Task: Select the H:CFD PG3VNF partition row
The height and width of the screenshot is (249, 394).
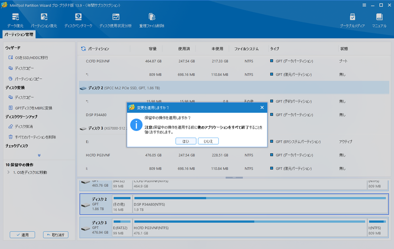Action: pyautogui.click(x=234, y=155)
